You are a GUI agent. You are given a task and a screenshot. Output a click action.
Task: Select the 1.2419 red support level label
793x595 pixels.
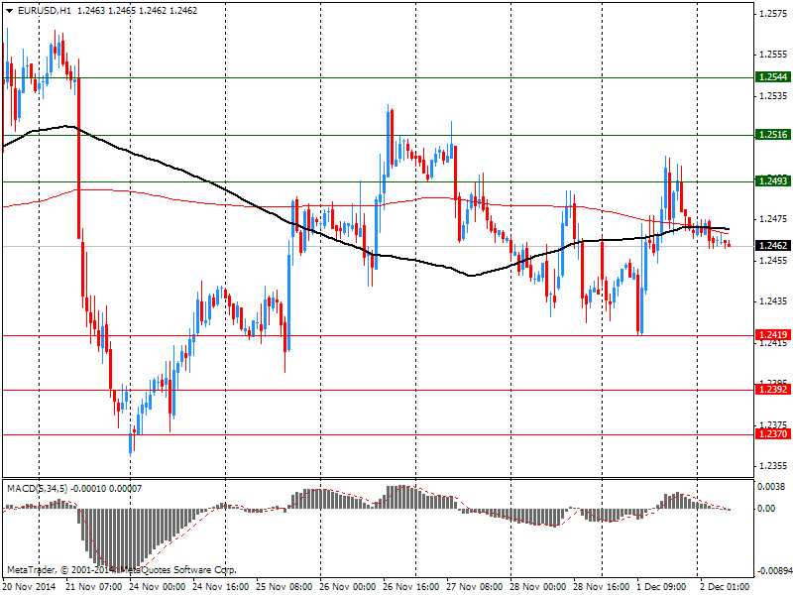[773, 334]
